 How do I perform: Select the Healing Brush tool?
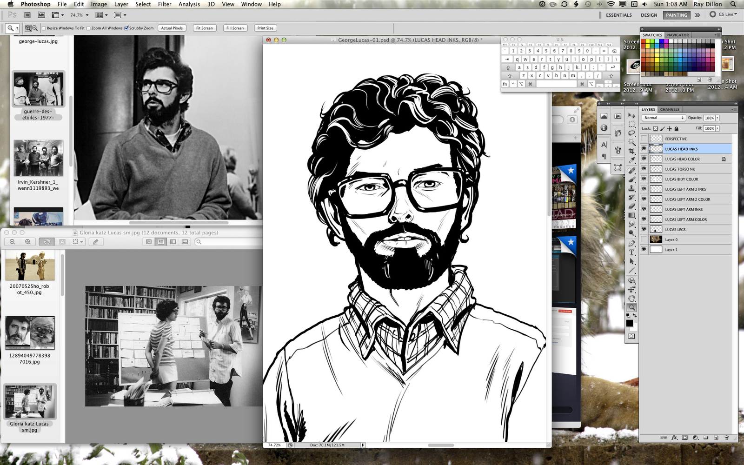tap(631, 171)
